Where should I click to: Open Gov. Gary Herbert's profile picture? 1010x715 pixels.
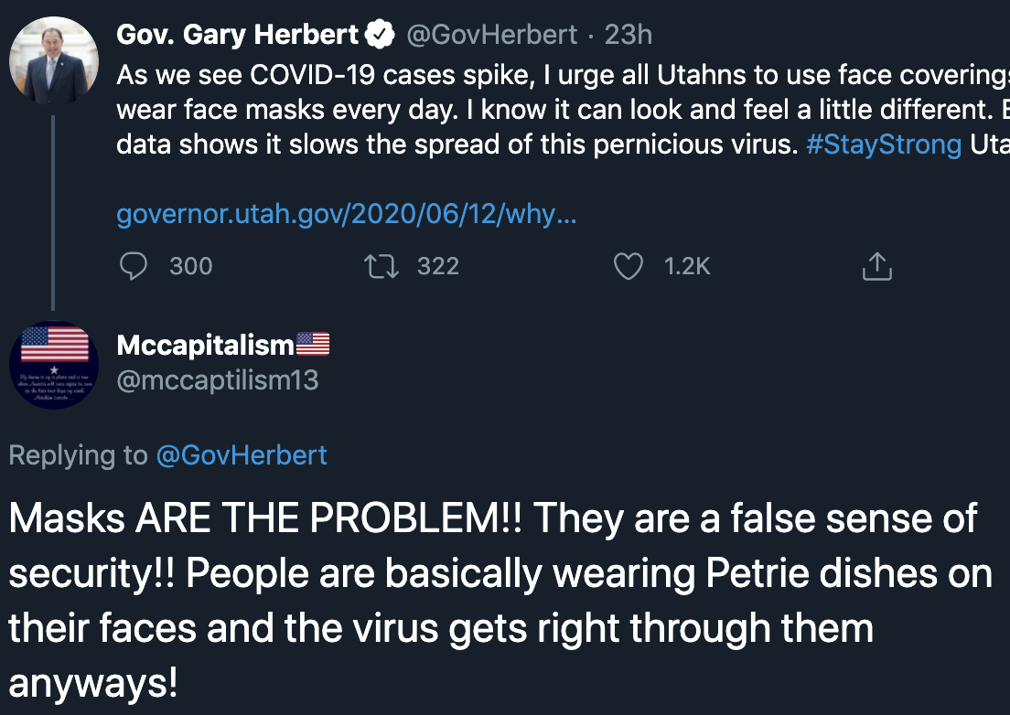coord(53,61)
